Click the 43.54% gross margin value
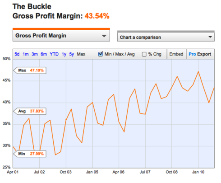Screen dimensions: 221x183 pos(97,16)
